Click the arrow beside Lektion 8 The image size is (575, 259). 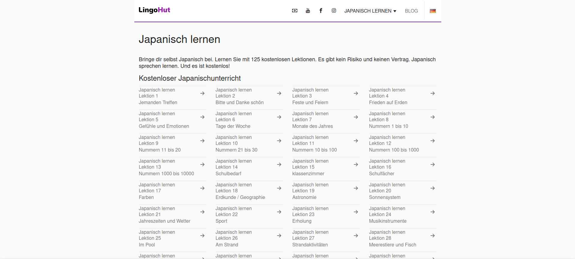click(x=432, y=117)
